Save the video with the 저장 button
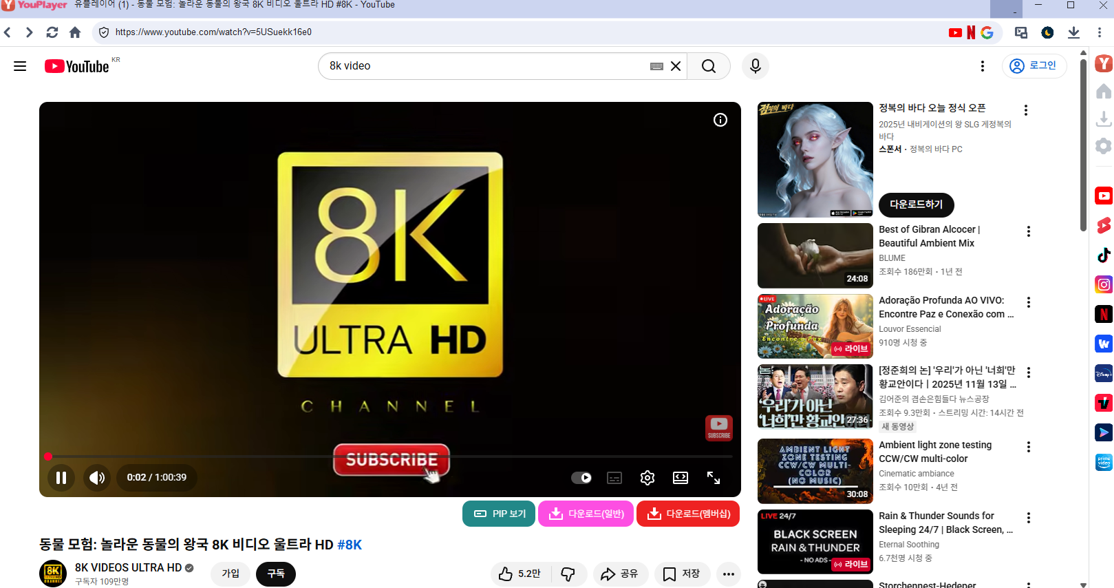This screenshot has width=1114, height=588. (x=682, y=574)
